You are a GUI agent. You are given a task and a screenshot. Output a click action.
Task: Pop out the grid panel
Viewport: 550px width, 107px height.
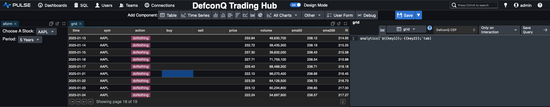tap(339, 24)
